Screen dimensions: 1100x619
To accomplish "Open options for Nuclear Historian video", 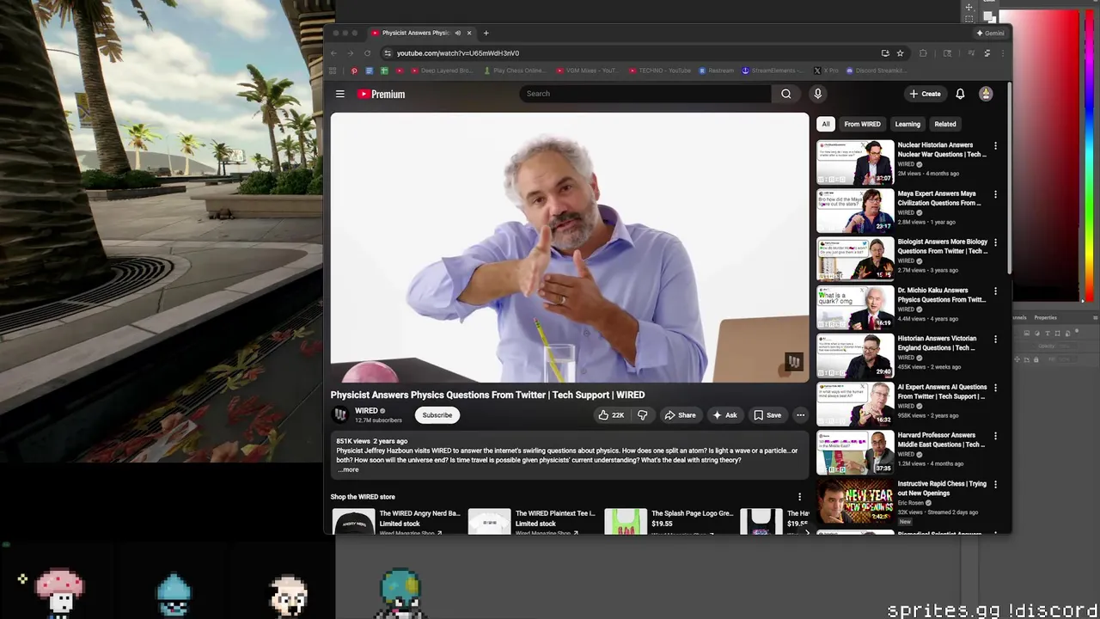I will pos(995,146).
